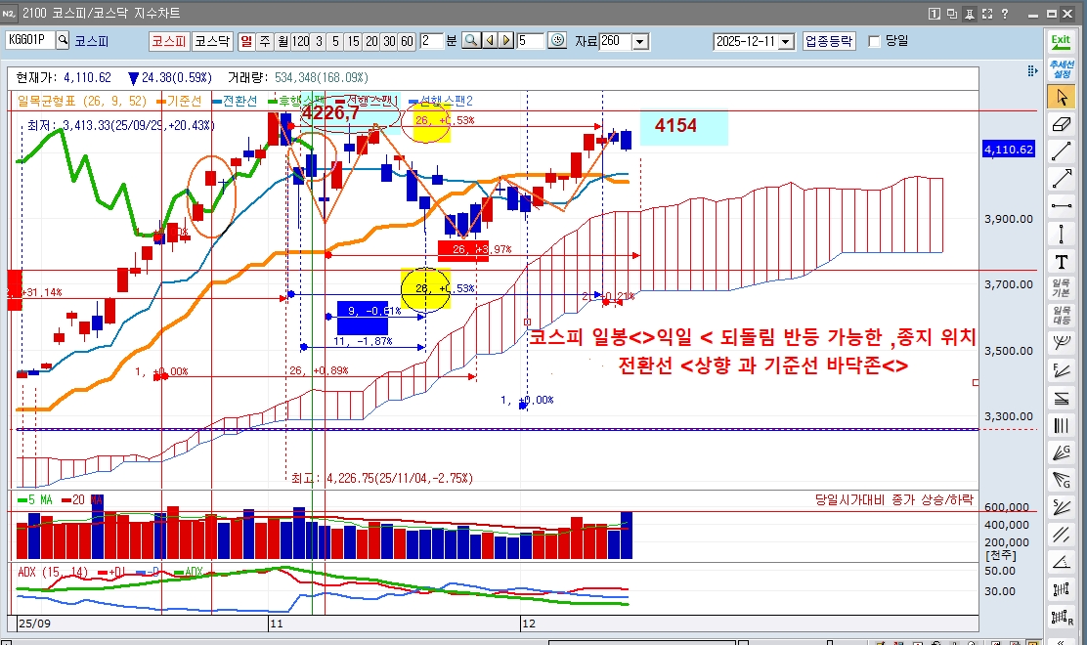Choose the text T annotation tool
Viewport: 1087px width, 645px height.
[1061, 261]
